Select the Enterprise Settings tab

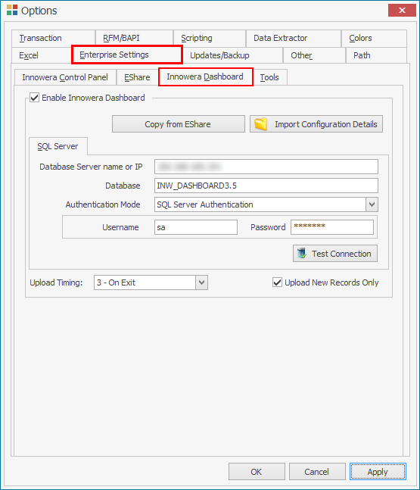coord(127,55)
